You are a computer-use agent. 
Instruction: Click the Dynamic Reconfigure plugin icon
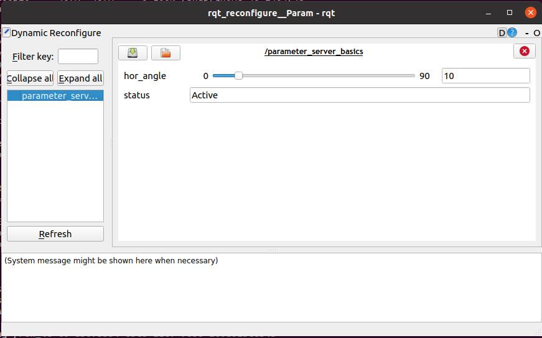[6, 32]
